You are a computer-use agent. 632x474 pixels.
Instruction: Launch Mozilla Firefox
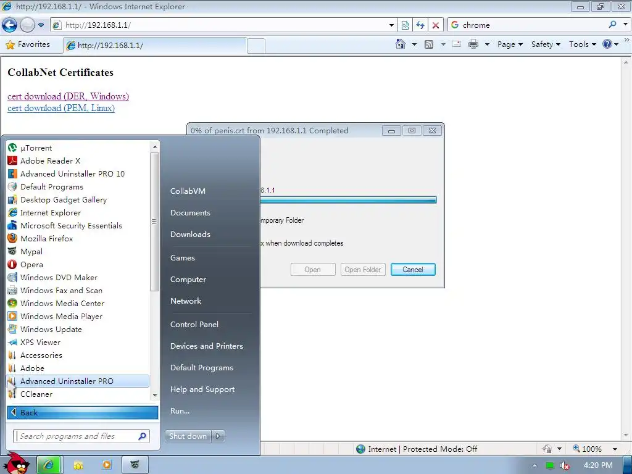[x=77, y=239]
